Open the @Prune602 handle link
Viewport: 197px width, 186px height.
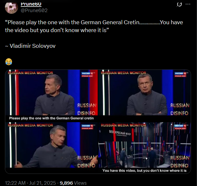click(34, 10)
